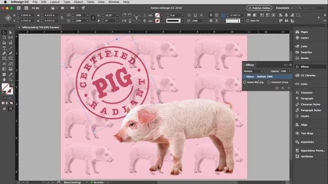328x184 pixels.
Task: Toggle the constrain proportions for scaling link
Action: [x=93, y=18]
